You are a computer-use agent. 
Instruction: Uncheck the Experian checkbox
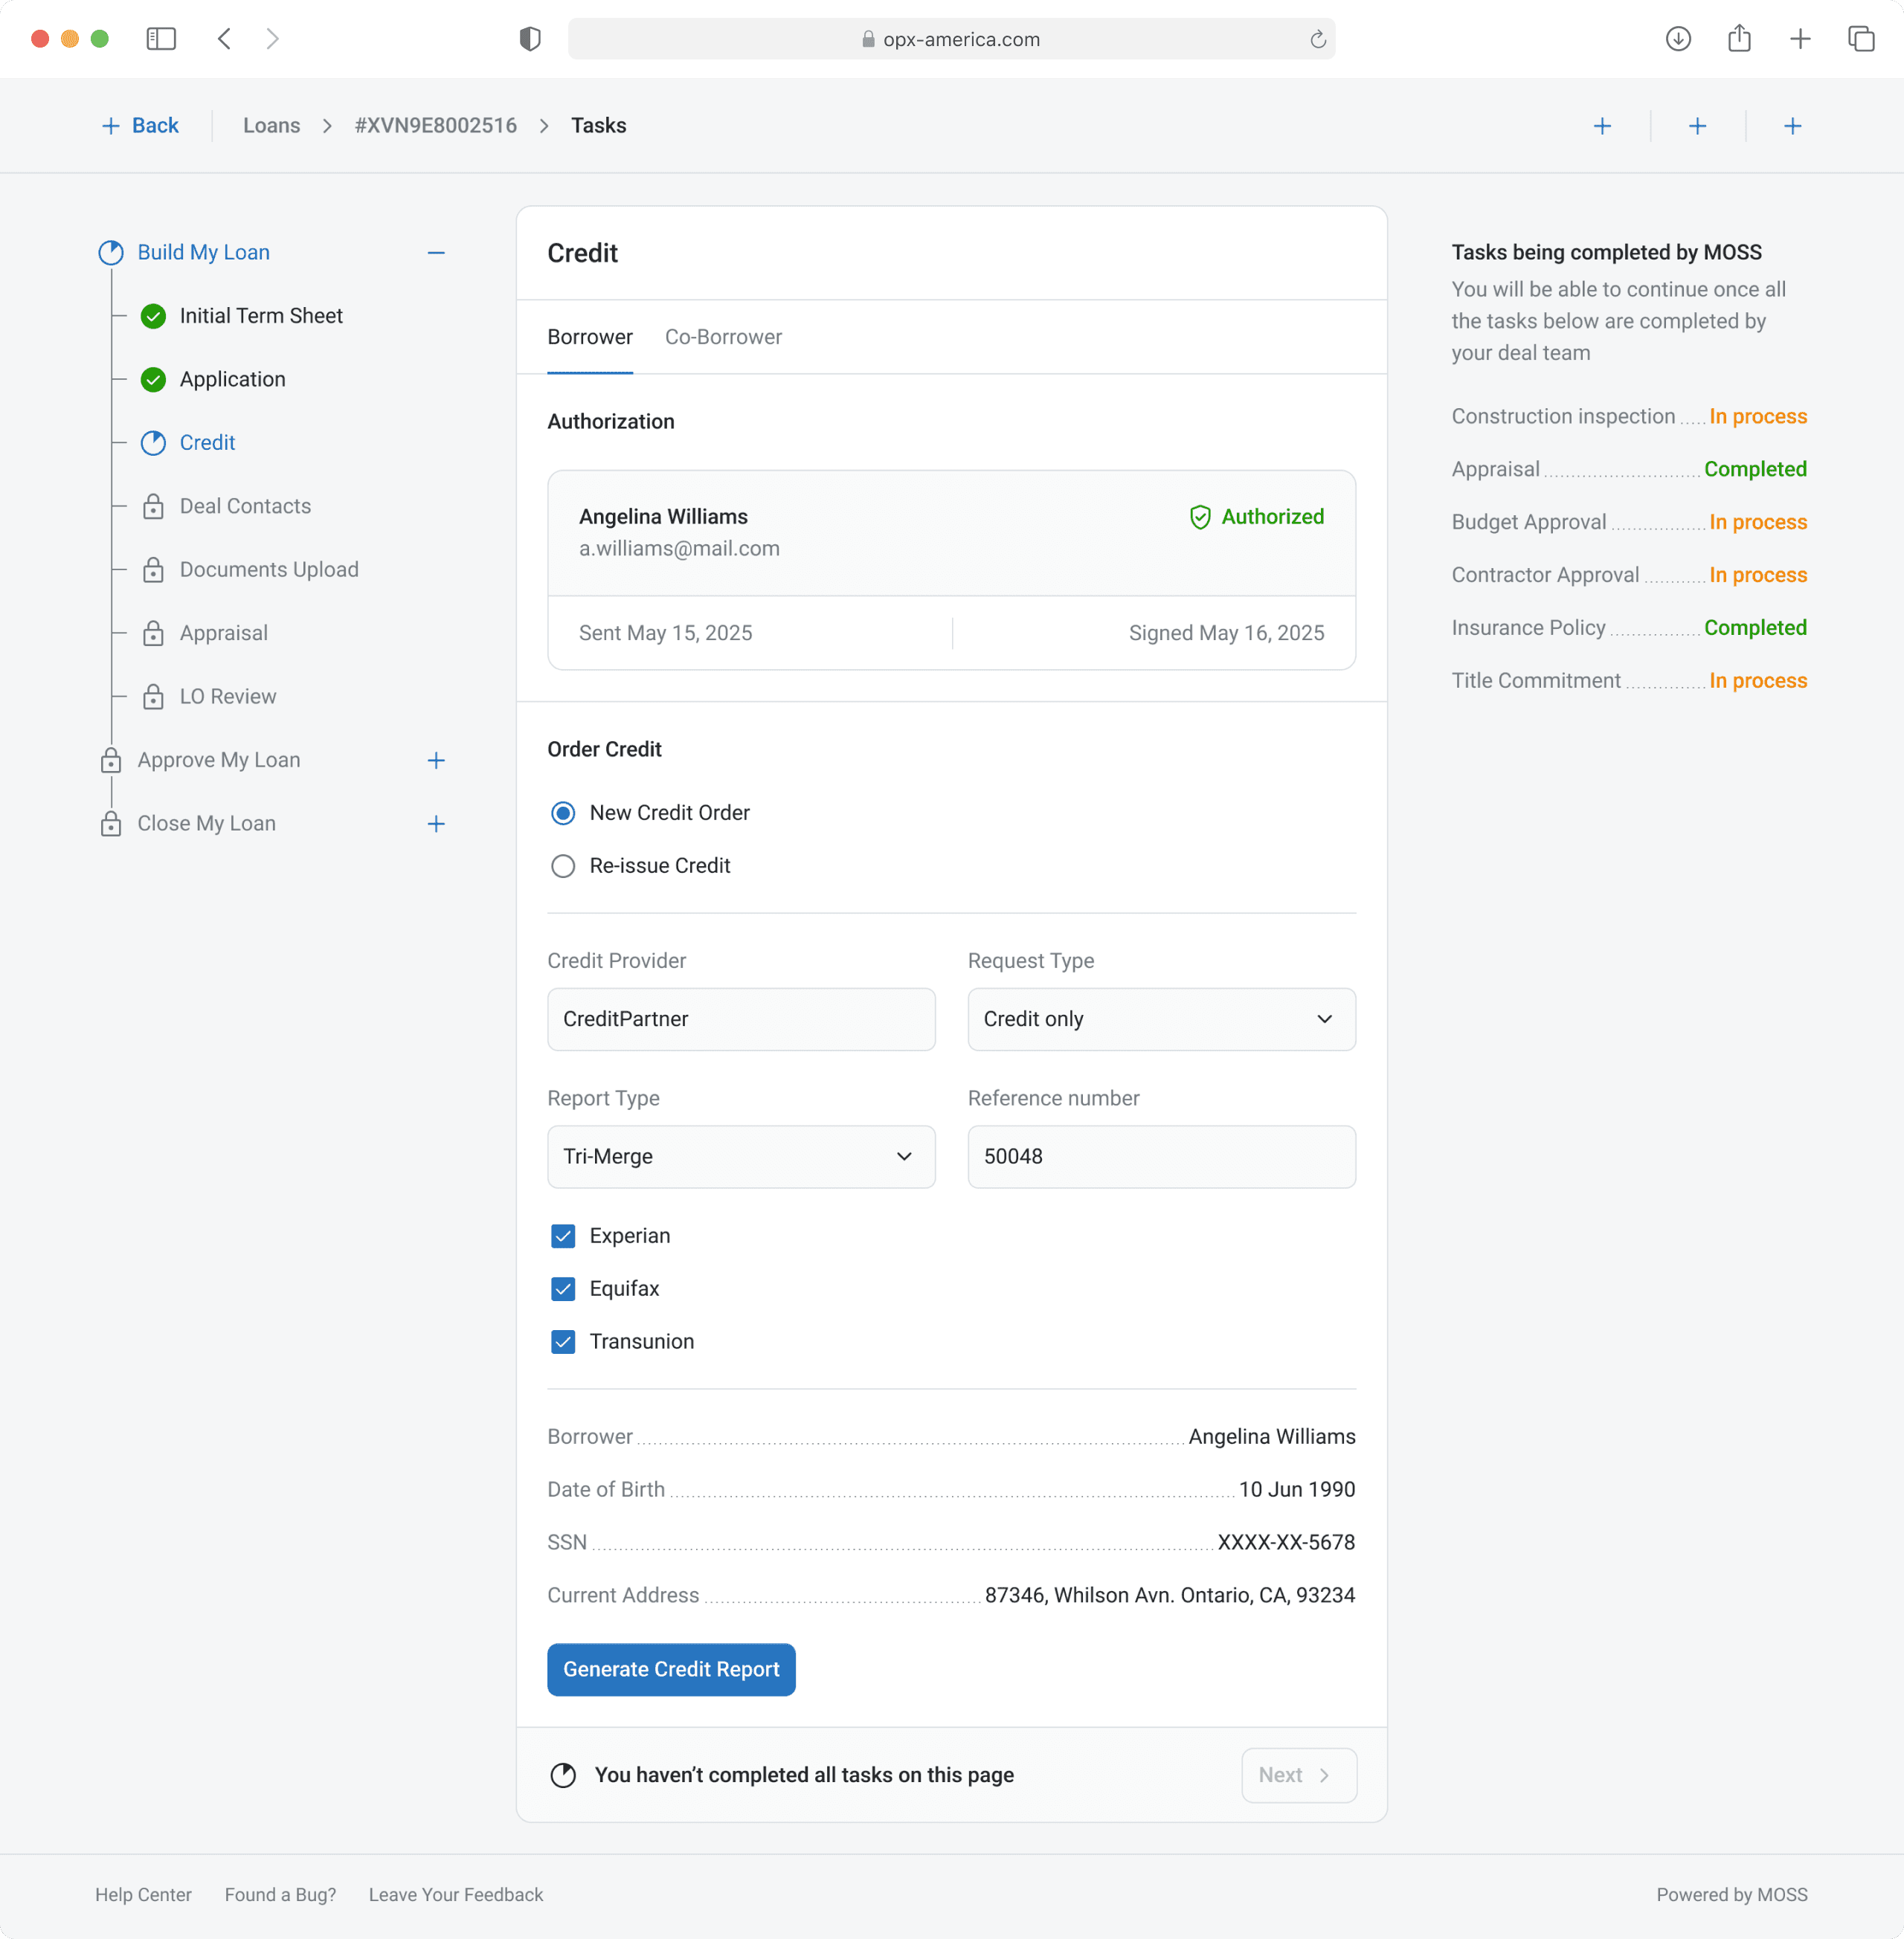pos(563,1236)
